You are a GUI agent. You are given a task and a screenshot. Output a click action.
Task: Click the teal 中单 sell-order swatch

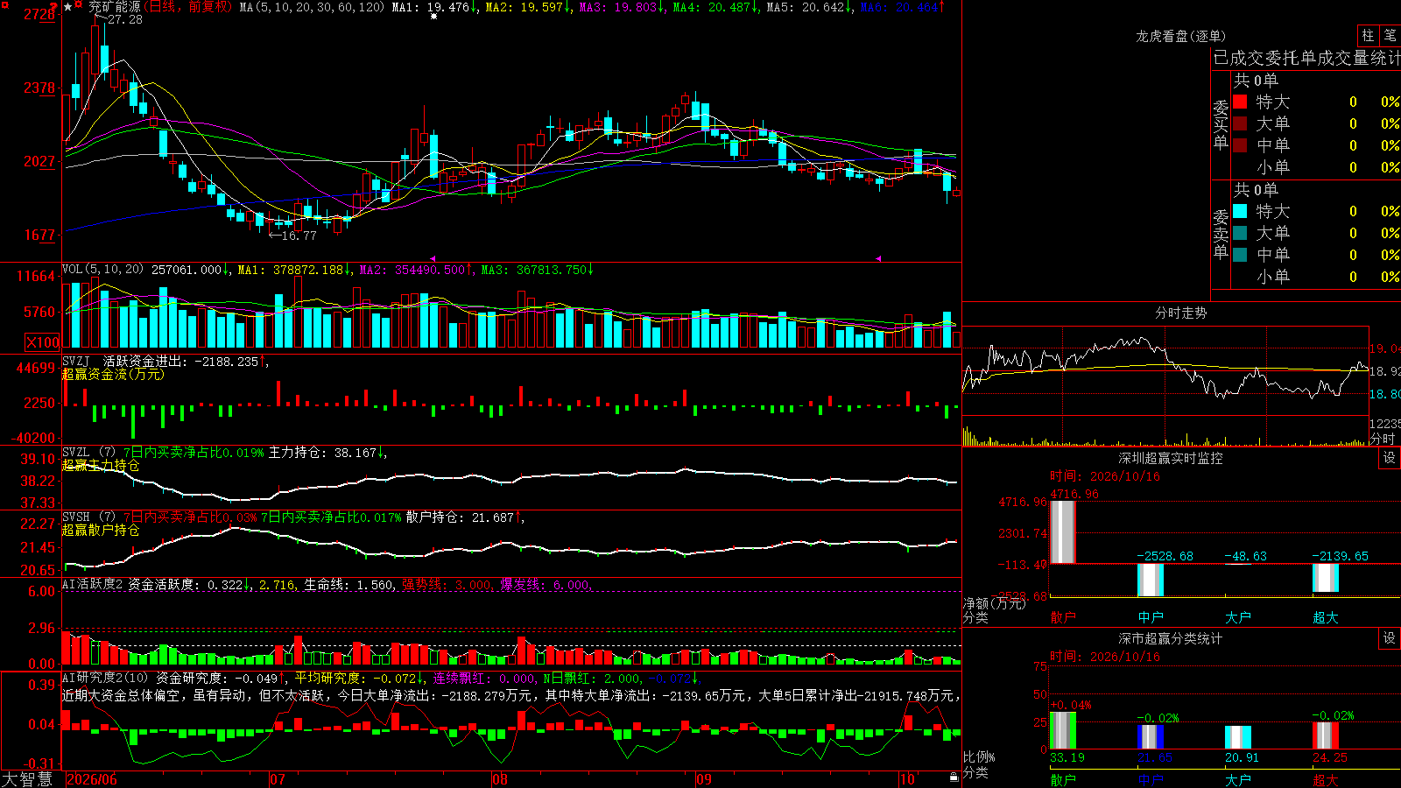[x=1240, y=255]
